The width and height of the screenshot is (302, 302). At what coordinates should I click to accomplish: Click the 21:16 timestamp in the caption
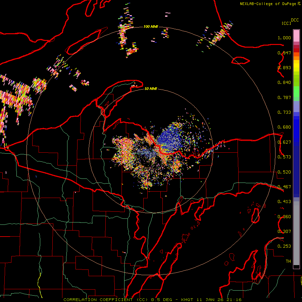[234, 300]
